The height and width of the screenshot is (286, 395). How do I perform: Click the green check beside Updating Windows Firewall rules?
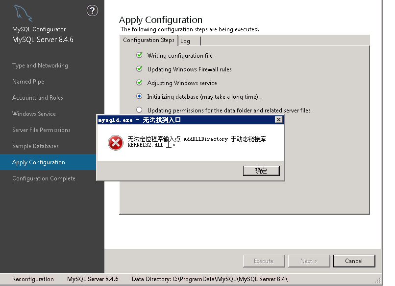pos(139,69)
